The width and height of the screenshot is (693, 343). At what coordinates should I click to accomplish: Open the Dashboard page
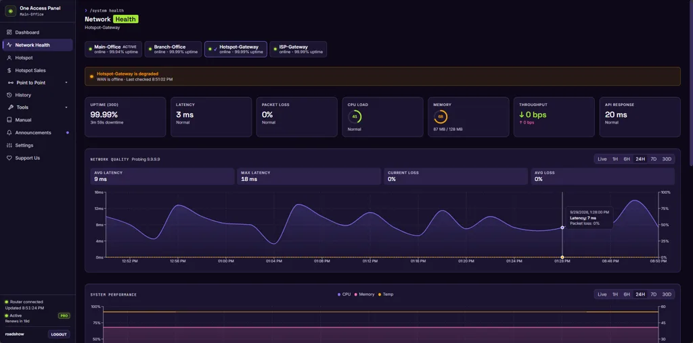click(38, 32)
